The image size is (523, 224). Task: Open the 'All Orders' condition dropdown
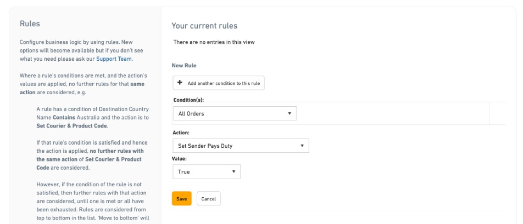click(x=234, y=113)
